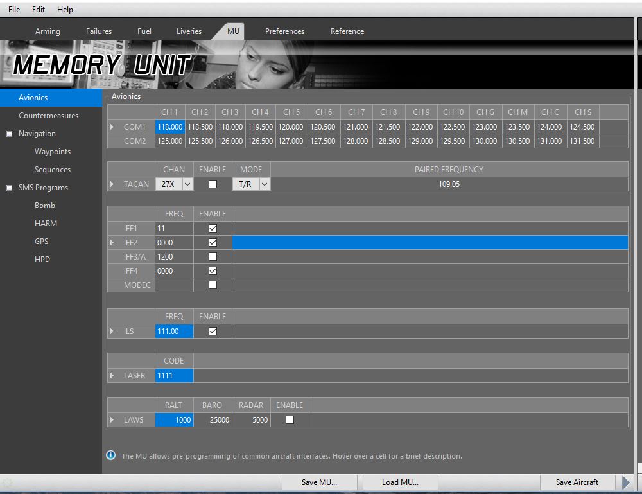
Task: Click the Save MU... button
Action: (319, 482)
